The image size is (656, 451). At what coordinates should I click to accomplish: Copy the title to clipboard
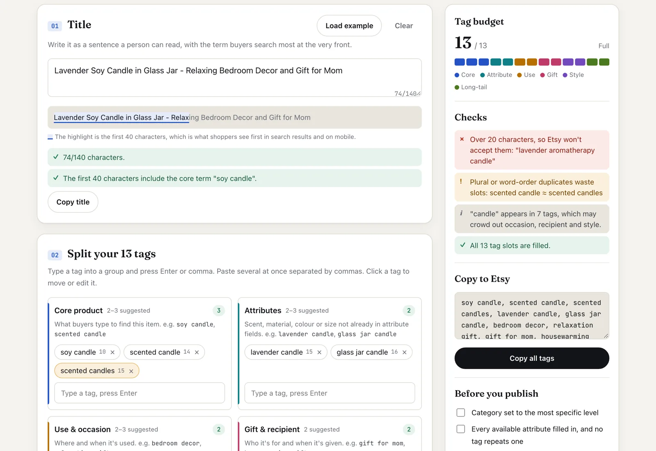pyautogui.click(x=73, y=202)
